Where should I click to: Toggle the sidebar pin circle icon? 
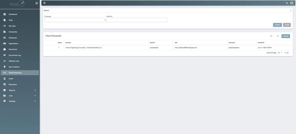[37, 3]
